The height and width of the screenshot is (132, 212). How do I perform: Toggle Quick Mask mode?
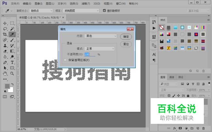[5, 96]
